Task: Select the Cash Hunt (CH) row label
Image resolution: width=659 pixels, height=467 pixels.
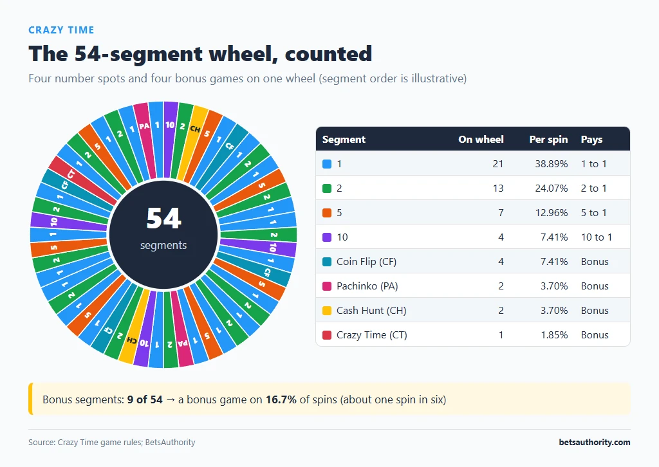Action: (x=371, y=310)
